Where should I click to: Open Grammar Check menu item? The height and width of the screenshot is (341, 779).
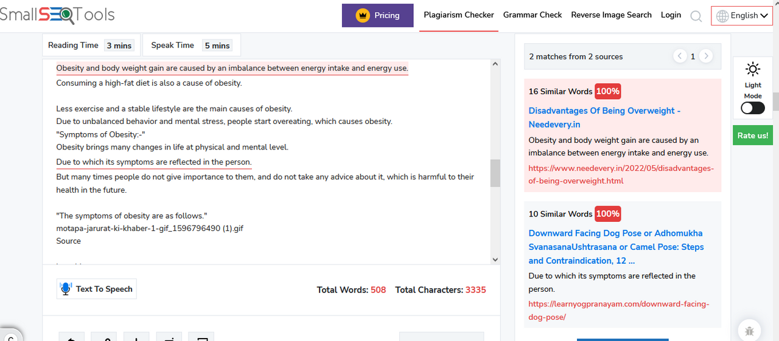533,15
